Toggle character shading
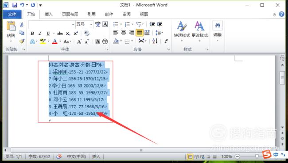The width and height of the screenshot is (288, 163). coord(98,42)
